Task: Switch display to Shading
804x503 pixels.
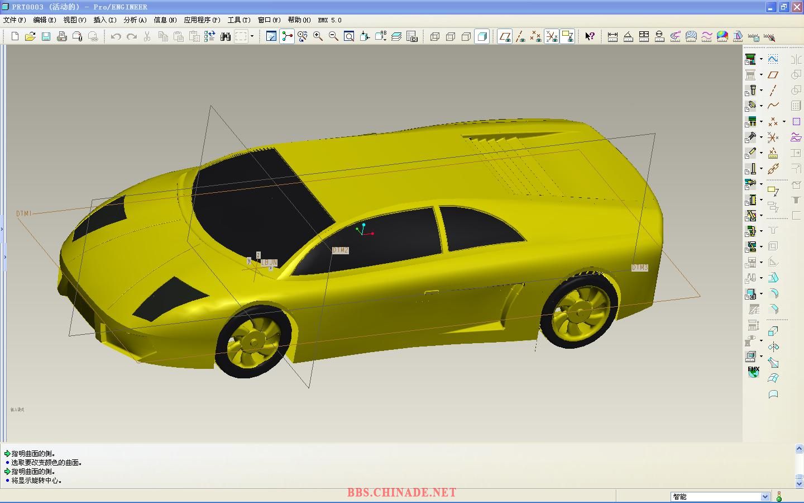Action: pos(482,36)
